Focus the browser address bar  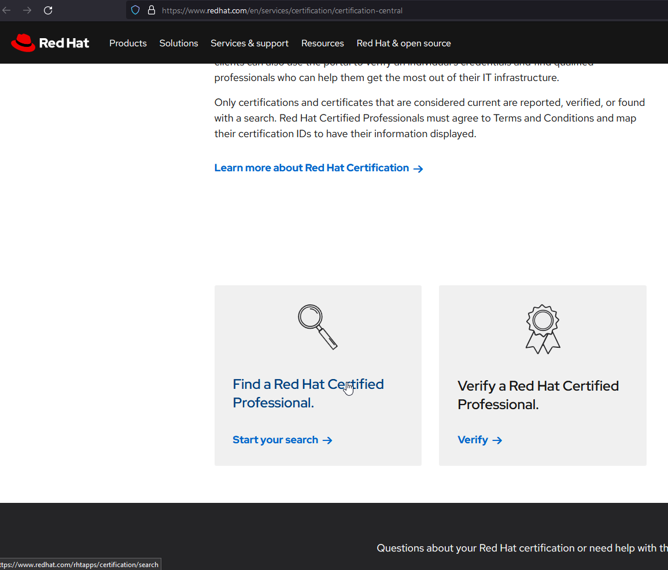coord(347,10)
